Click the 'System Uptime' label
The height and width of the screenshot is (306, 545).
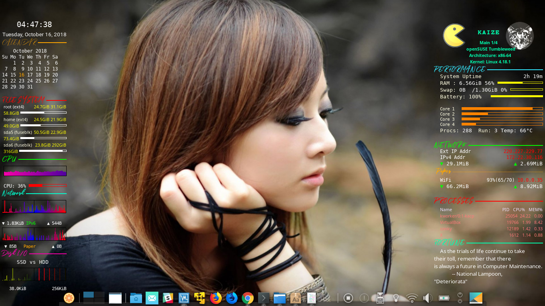click(461, 76)
